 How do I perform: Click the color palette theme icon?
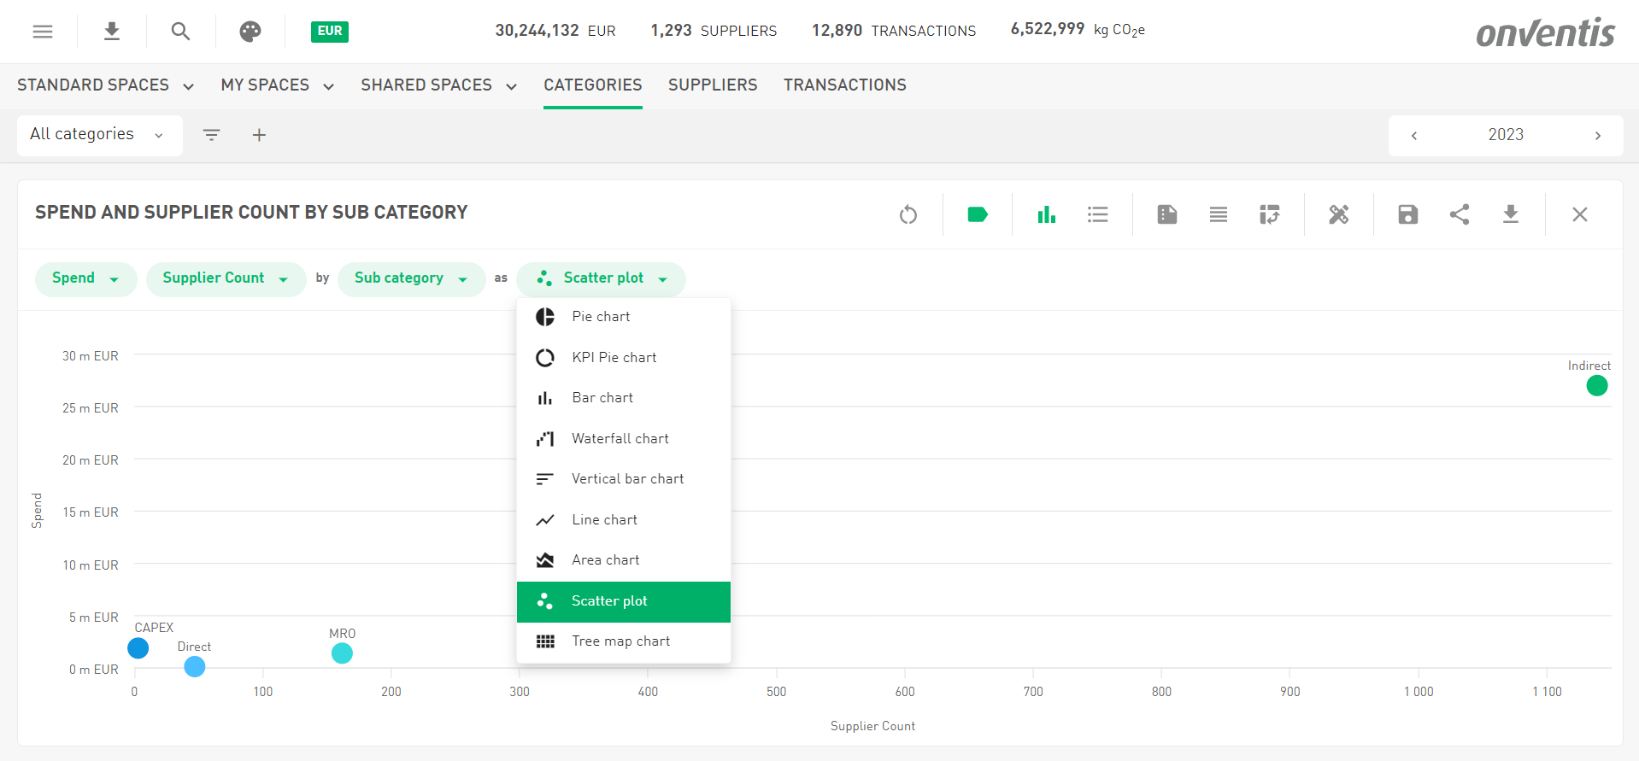(250, 32)
